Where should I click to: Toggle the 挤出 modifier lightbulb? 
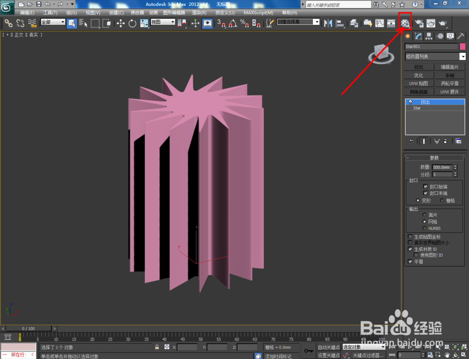[x=410, y=102]
